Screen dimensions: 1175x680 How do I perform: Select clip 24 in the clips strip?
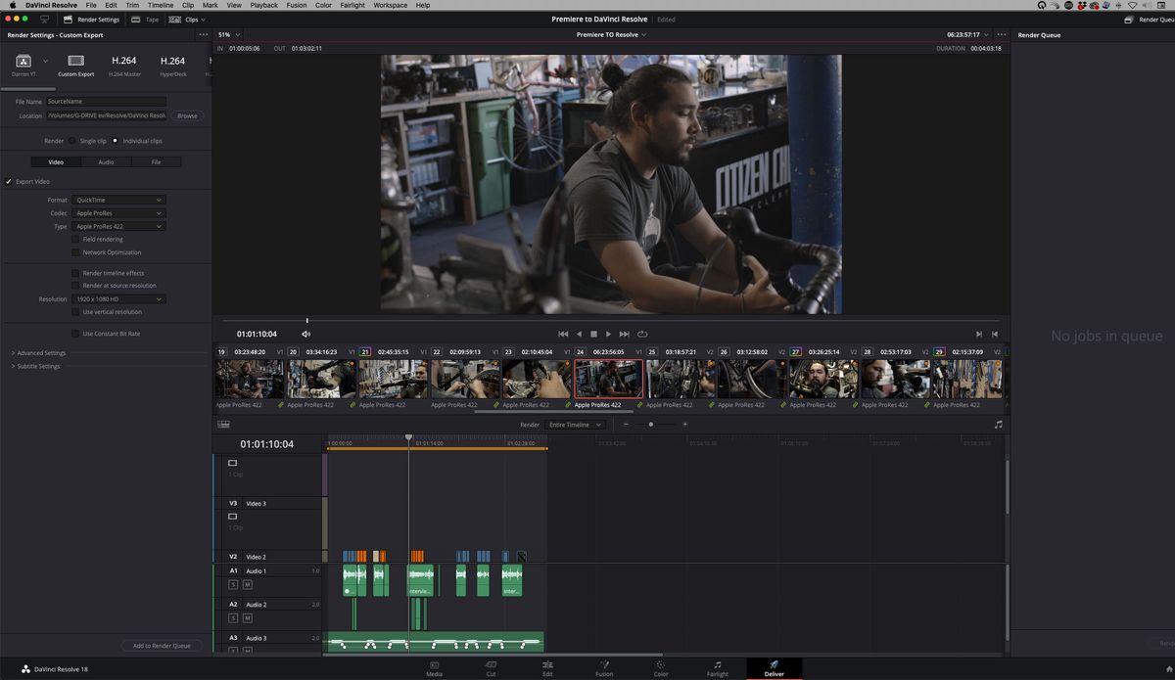(608, 379)
